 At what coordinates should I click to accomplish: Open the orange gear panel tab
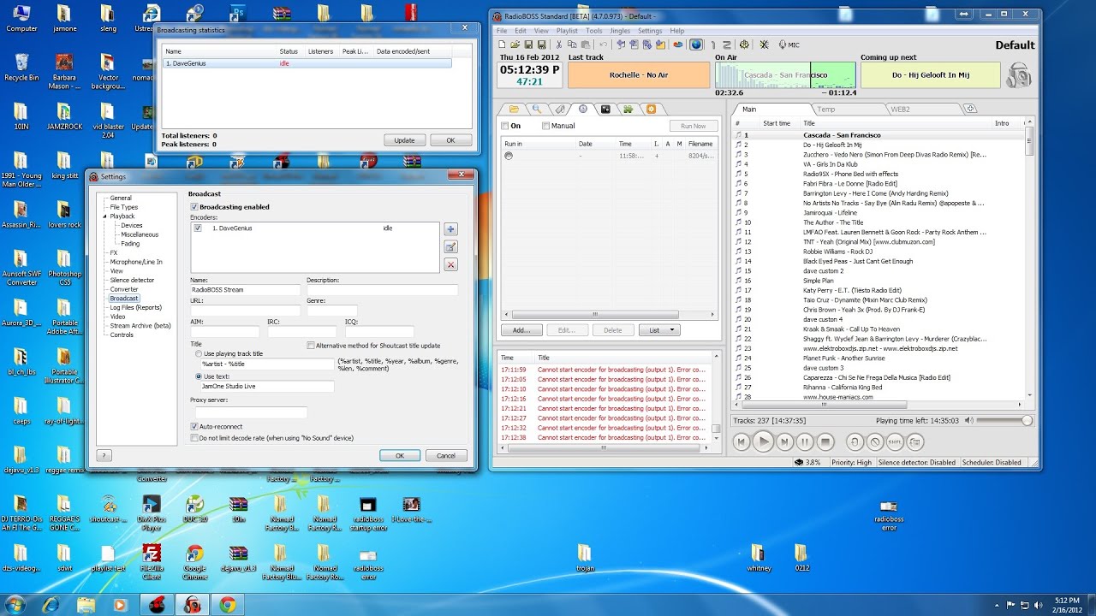point(651,109)
